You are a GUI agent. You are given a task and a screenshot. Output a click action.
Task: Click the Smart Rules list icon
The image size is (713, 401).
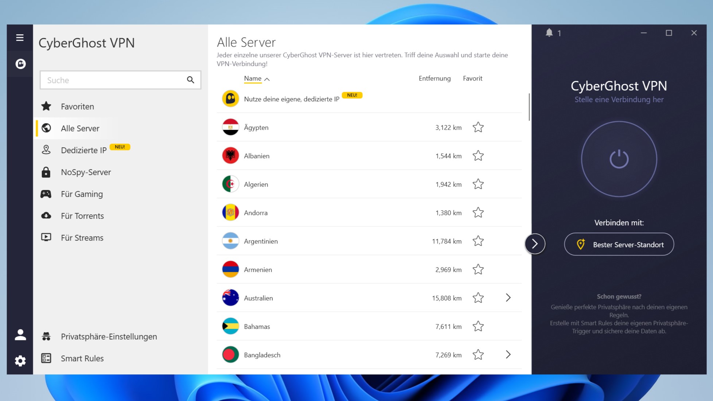pyautogui.click(x=46, y=358)
